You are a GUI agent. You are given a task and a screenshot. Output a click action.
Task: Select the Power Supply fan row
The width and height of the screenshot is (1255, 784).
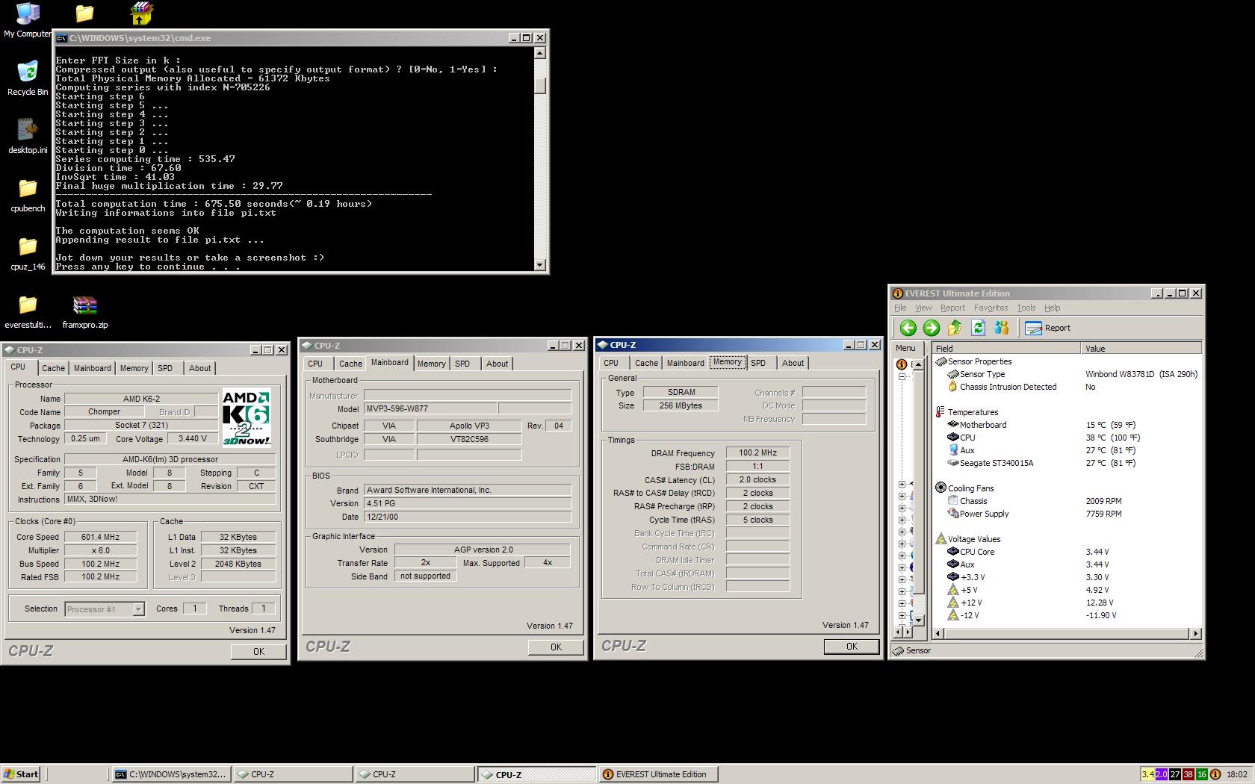pyautogui.click(x=1067, y=514)
